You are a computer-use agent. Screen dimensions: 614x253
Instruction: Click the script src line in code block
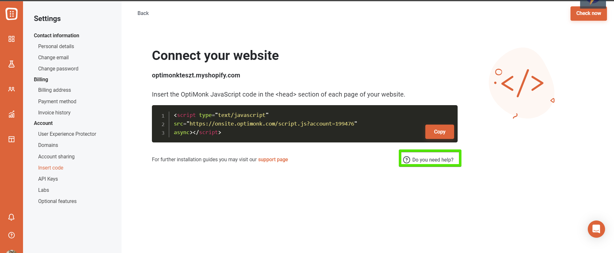tap(265, 124)
